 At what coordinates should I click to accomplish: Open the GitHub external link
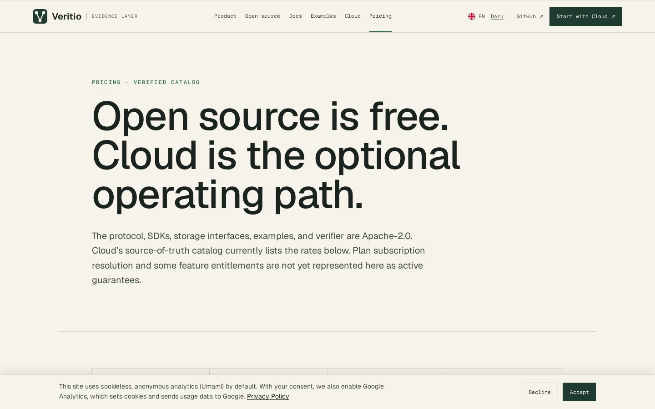coord(530,16)
